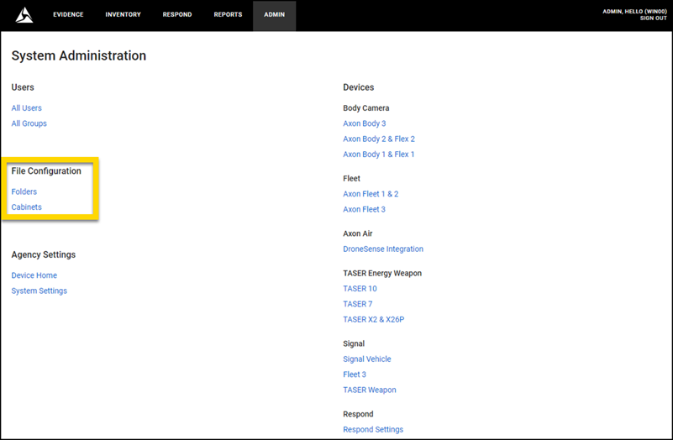Open the Evidence menu
The width and height of the screenshot is (673, 440).
(68, 14)
